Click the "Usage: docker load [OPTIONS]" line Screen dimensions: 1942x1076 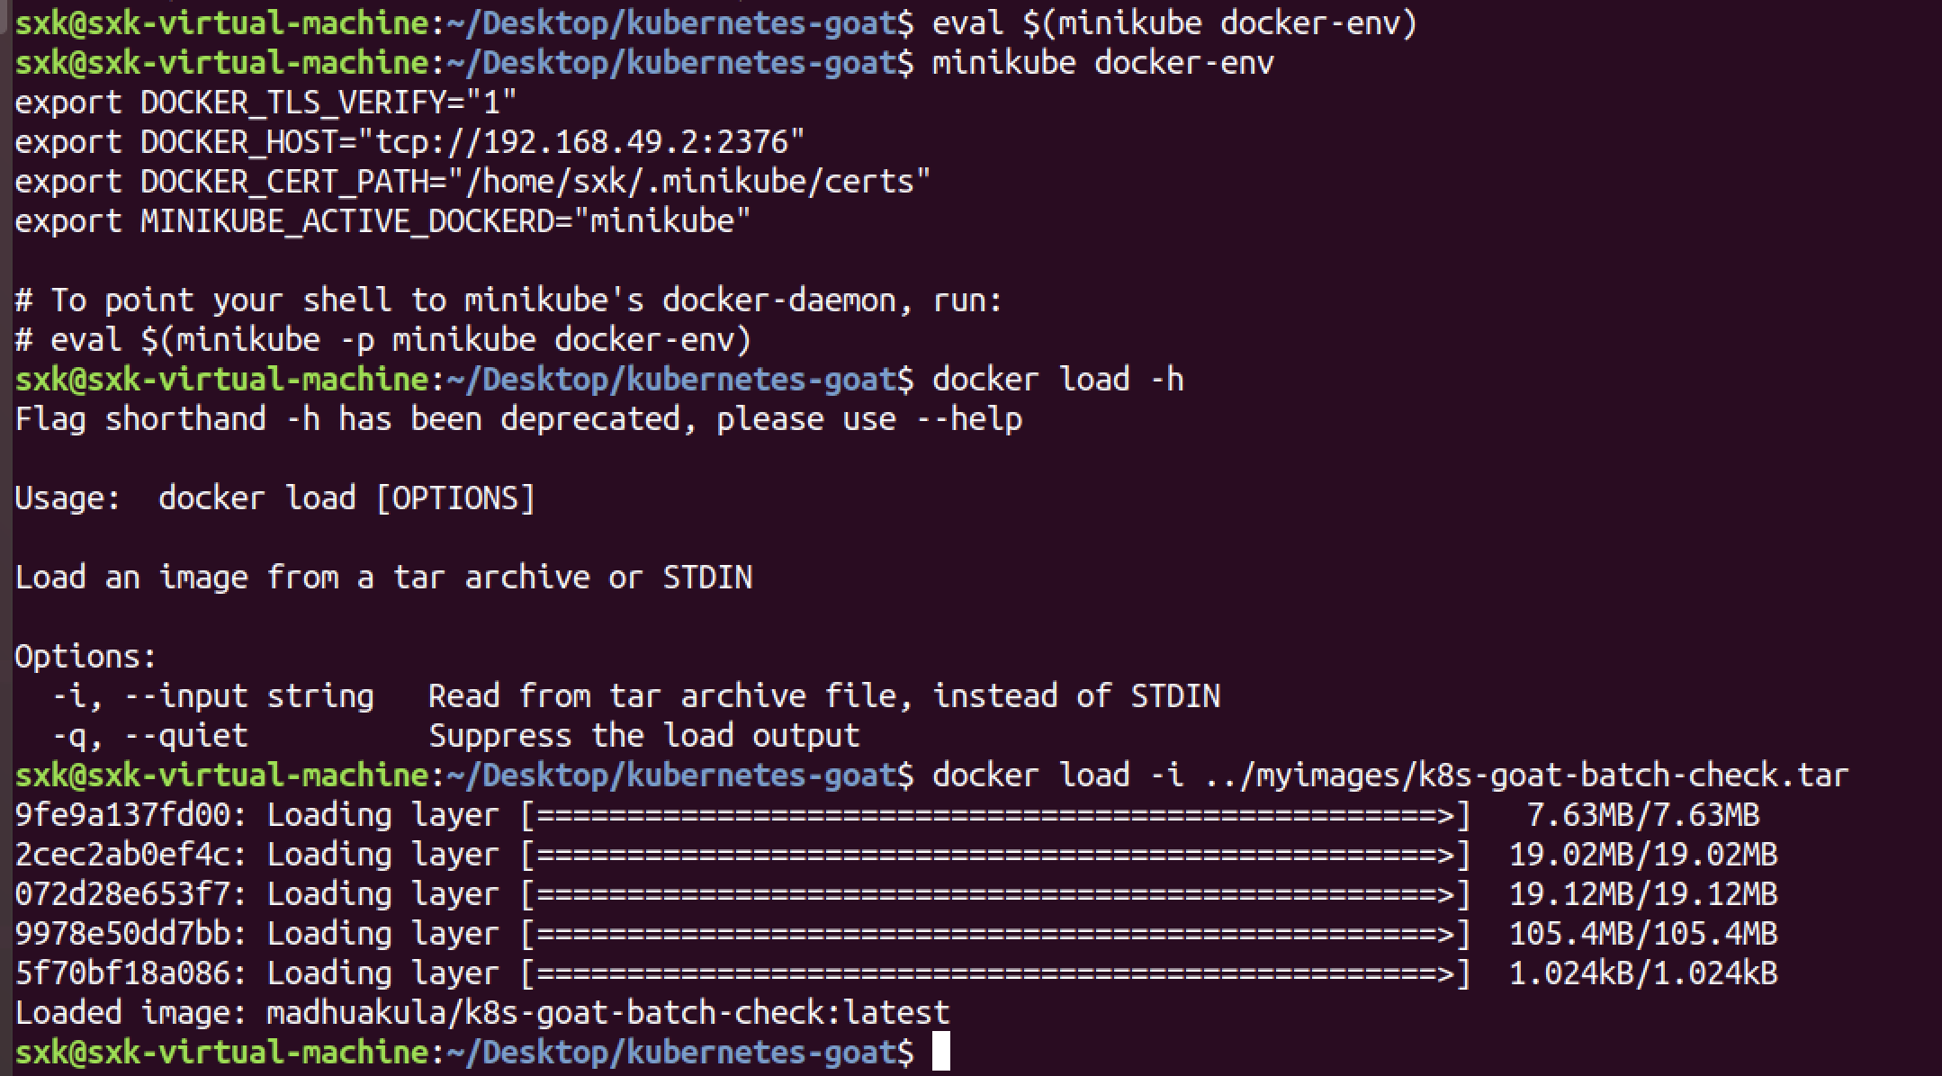(x=274, y=498)
